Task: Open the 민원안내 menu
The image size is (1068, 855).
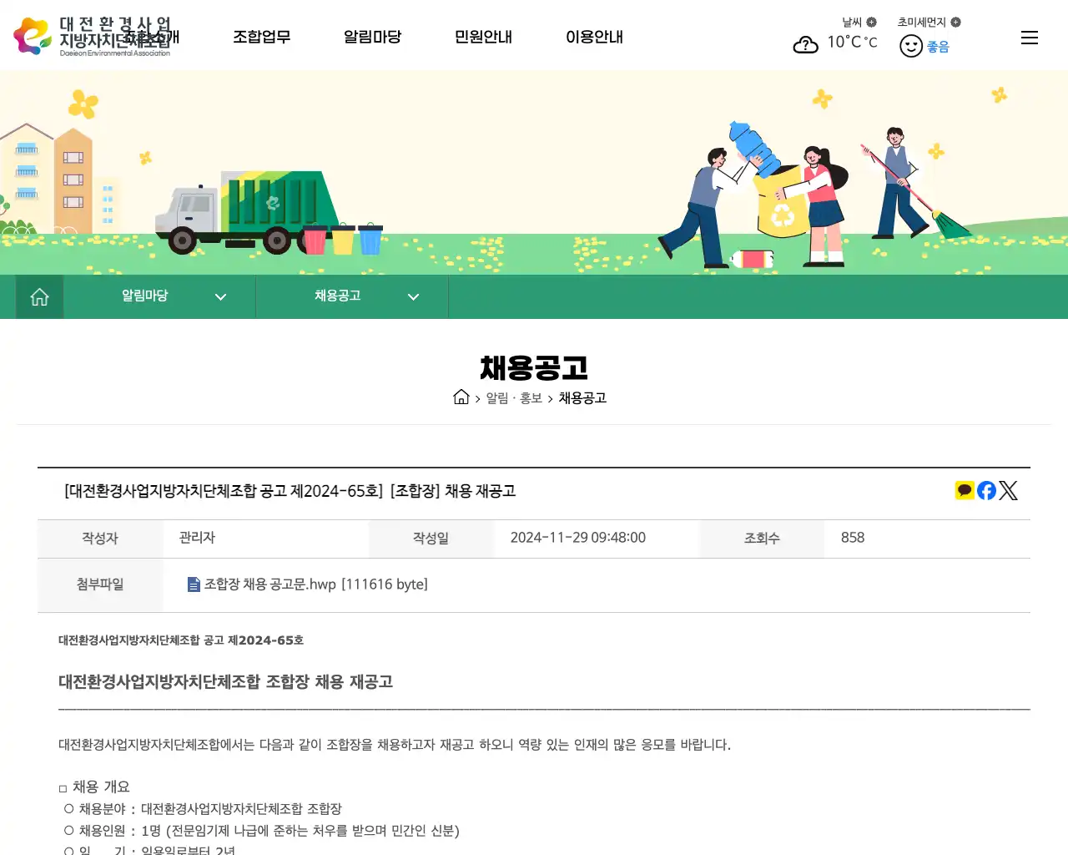Action: pos(483,37)
